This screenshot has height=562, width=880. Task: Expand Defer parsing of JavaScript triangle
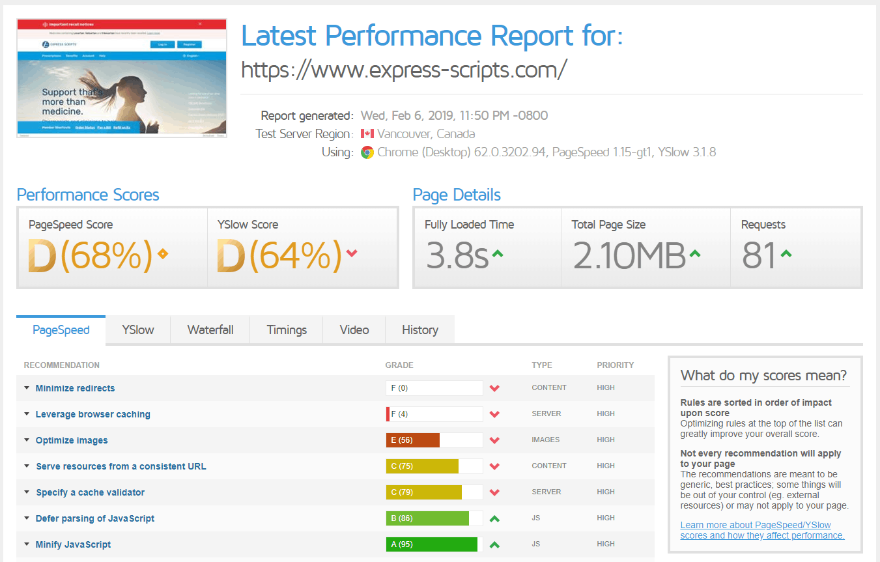(x=27, y=518)
